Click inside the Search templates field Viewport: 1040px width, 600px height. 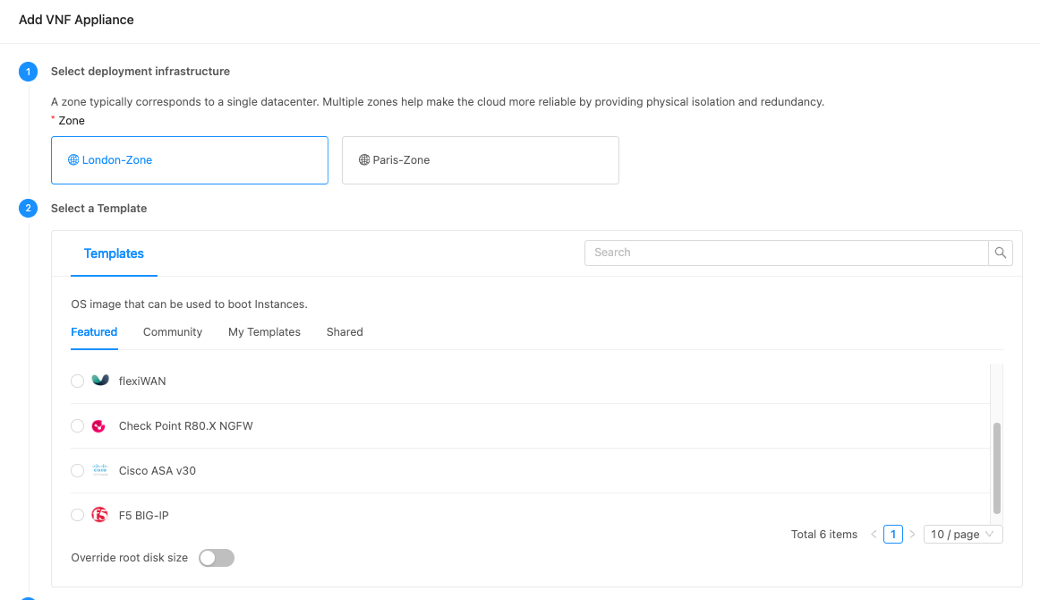[786, 253]
